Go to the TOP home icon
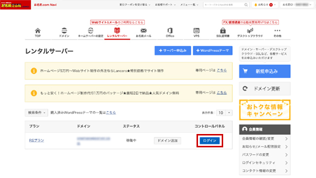This screenshot has height=178, width=316. pyautogui.click(x=38, y=31)
